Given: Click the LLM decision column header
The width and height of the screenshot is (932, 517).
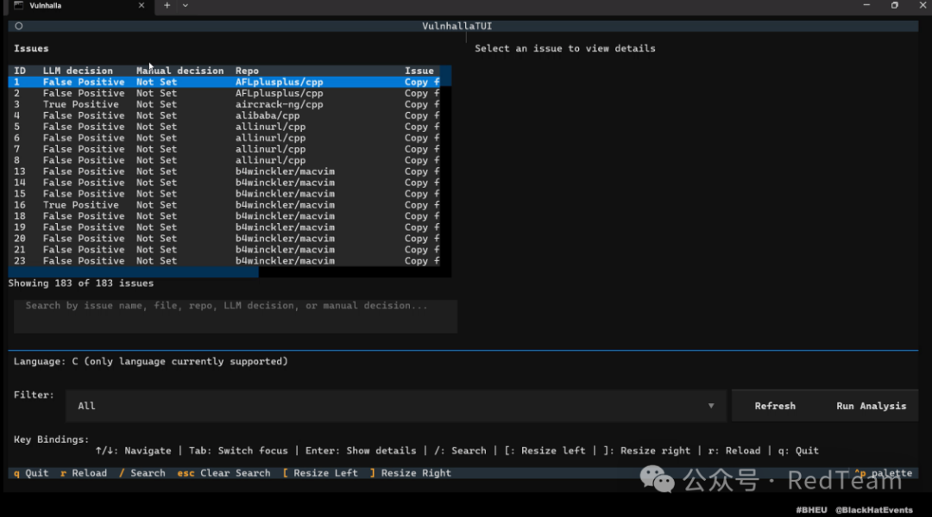Looking at the screenshot, I should [78, 71].
